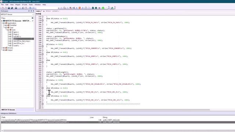Click the Open file toolbar icon
The width and height of the screenshot is (235, 132).
(x=6, y=8)
